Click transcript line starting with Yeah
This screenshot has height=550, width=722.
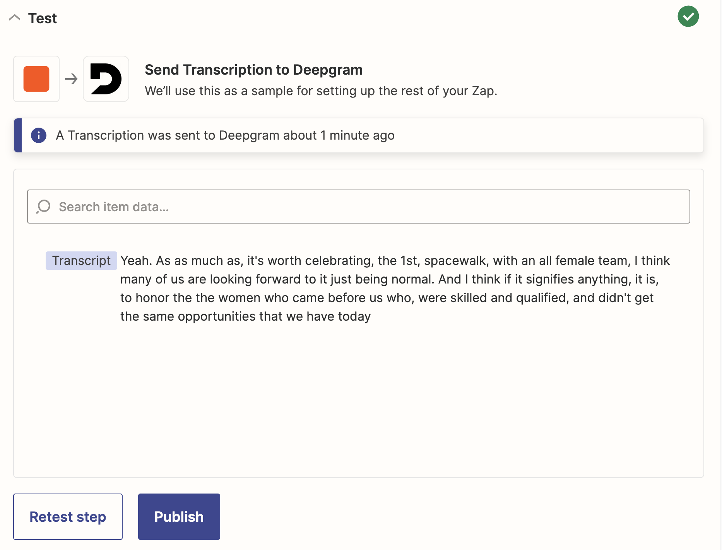tap(395, 261)
